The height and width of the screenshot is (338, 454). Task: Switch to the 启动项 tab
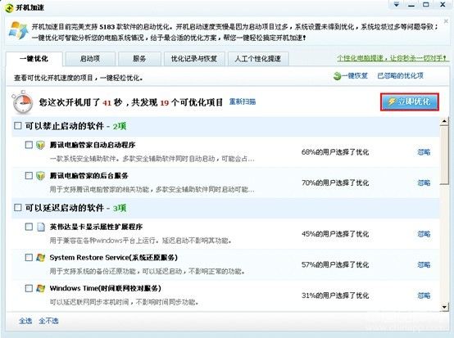pyautogui.click(x=90, y=59)
